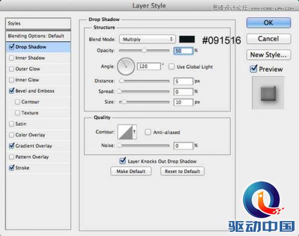Select the Stroke label
This screenshot has height=236, width=299.
(x=22, y=168)
